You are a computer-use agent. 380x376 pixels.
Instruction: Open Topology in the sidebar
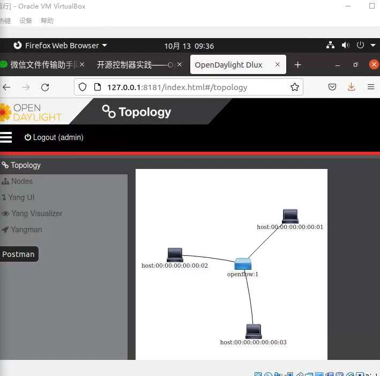[x=21, y=165]
